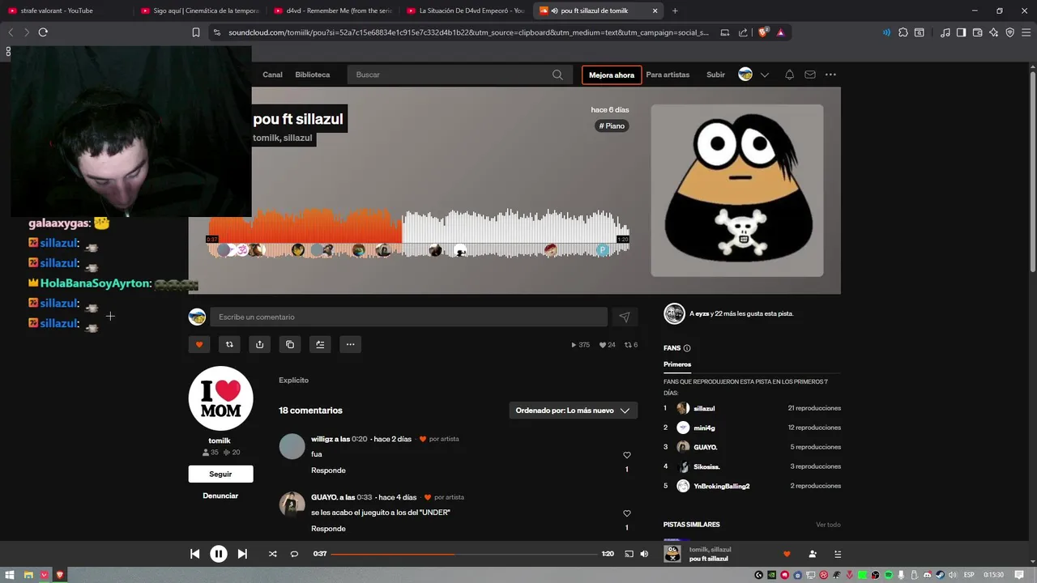
Task: Open the Brave wallet icon
Action: [x=977, y=32]
